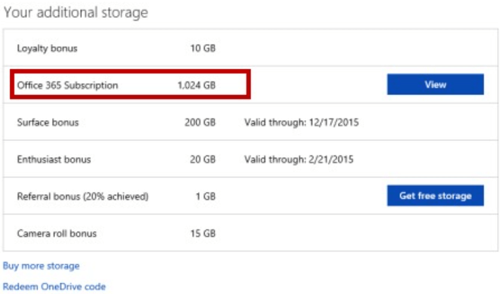Click the Your additional storage heading
The height and width of the screenshot is (294, 500).
tap(75, 13)
